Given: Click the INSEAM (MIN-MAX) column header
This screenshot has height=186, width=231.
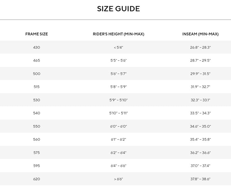Looking at the screenshot, I should (x=200, y=34).
